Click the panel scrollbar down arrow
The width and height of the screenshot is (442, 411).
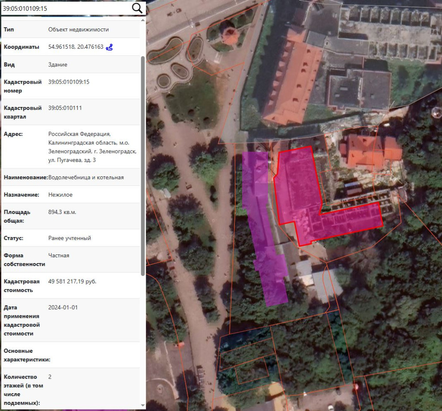point(142,405)
